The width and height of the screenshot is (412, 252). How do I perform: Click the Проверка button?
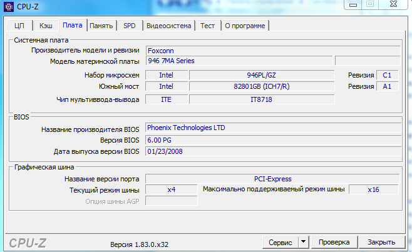(334, 242)
